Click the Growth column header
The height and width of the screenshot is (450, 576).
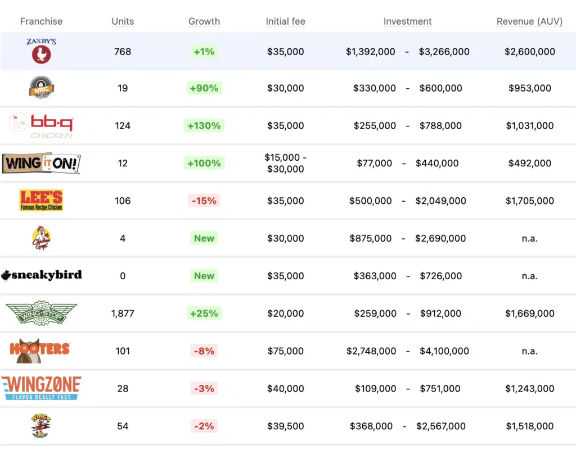pyautogui.click(x=204, y=21)
